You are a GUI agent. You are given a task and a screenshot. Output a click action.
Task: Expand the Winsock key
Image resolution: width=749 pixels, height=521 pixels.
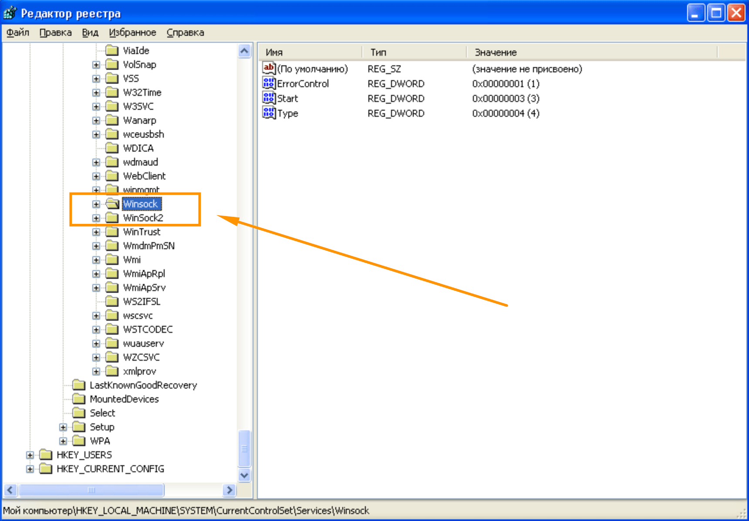(x=96, y=204)
